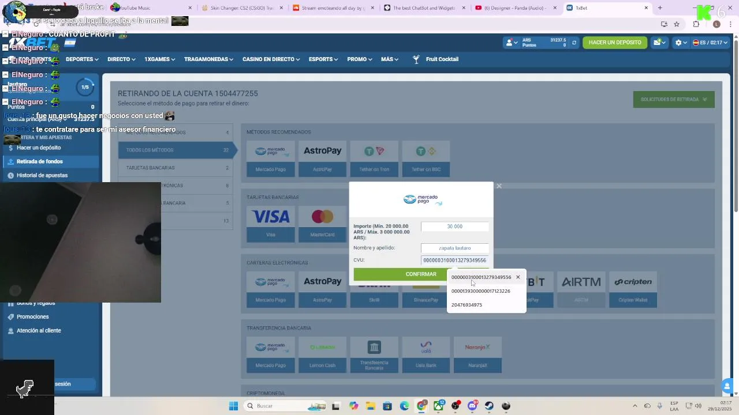Expand the PROMO menu
739x415 pixels.
tap(360, 59)
